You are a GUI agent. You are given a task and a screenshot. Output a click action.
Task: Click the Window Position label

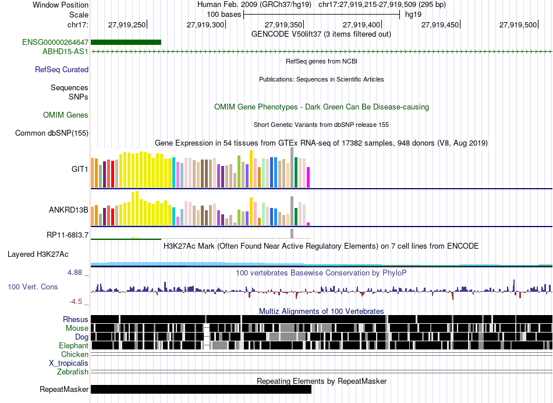[x=61, y=5]
